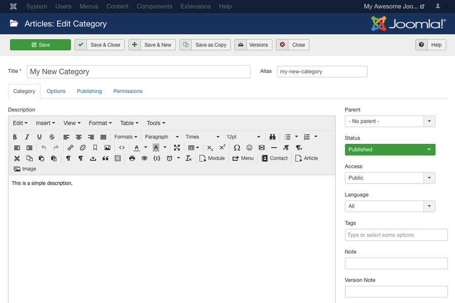Open the Parent category dropdown
Screen dimensions: 455x303
click(389, 121)
